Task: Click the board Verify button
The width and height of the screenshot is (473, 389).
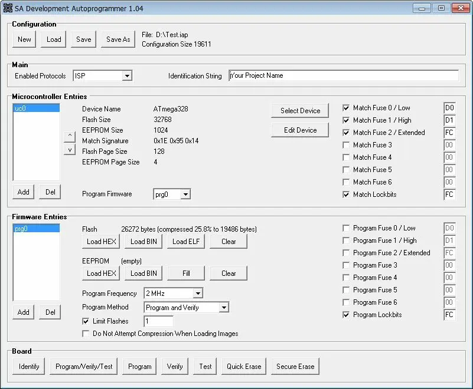Action: 175,367
